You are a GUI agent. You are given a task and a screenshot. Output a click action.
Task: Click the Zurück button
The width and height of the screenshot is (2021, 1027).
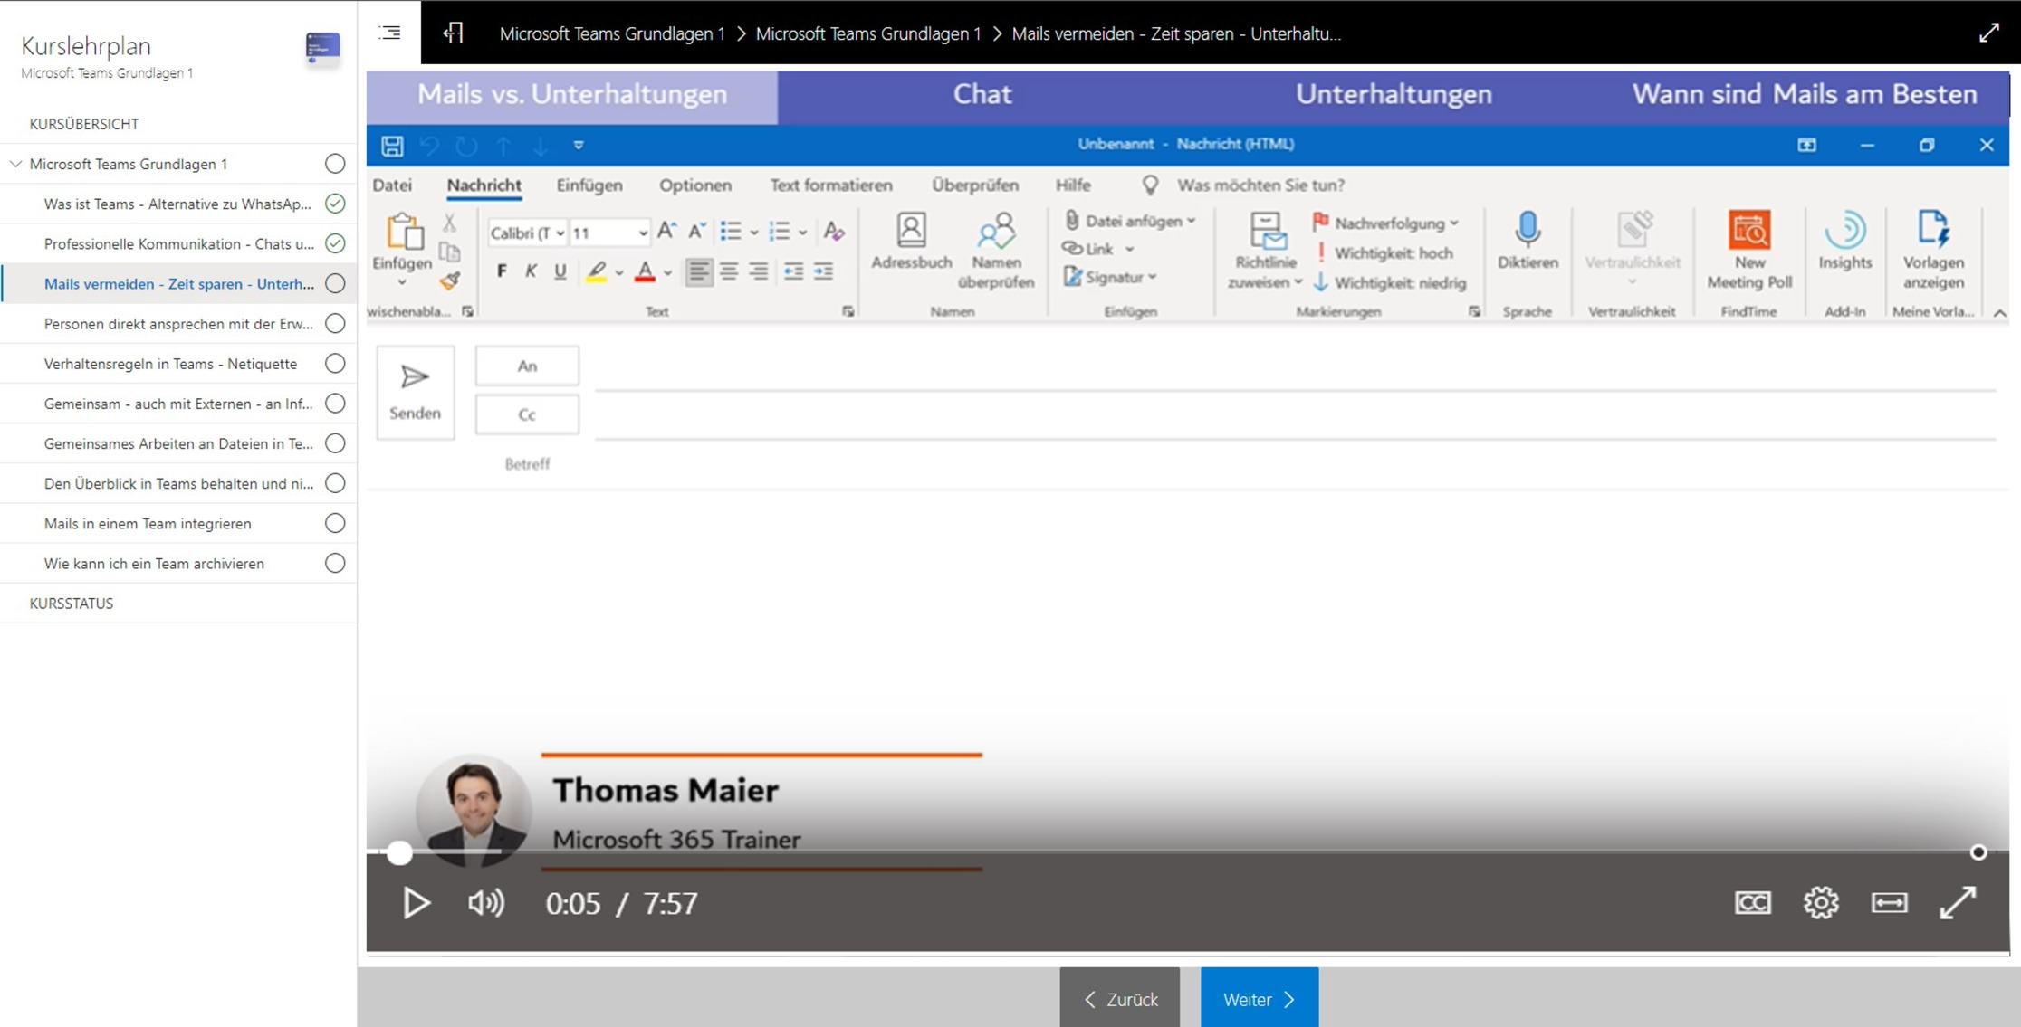[x=1120, y=998]
